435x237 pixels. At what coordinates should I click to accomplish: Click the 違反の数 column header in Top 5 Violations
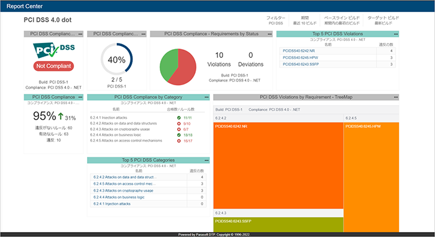(386, 45)
